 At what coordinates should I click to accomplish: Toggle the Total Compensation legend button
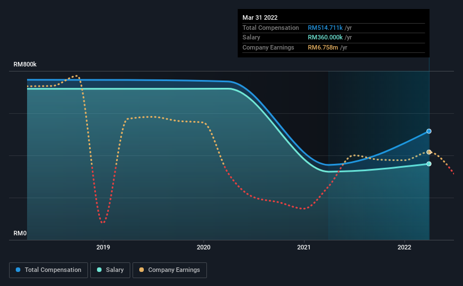[48, 270]
